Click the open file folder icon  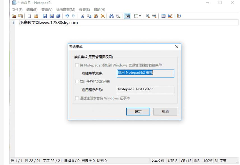point(36,16)
